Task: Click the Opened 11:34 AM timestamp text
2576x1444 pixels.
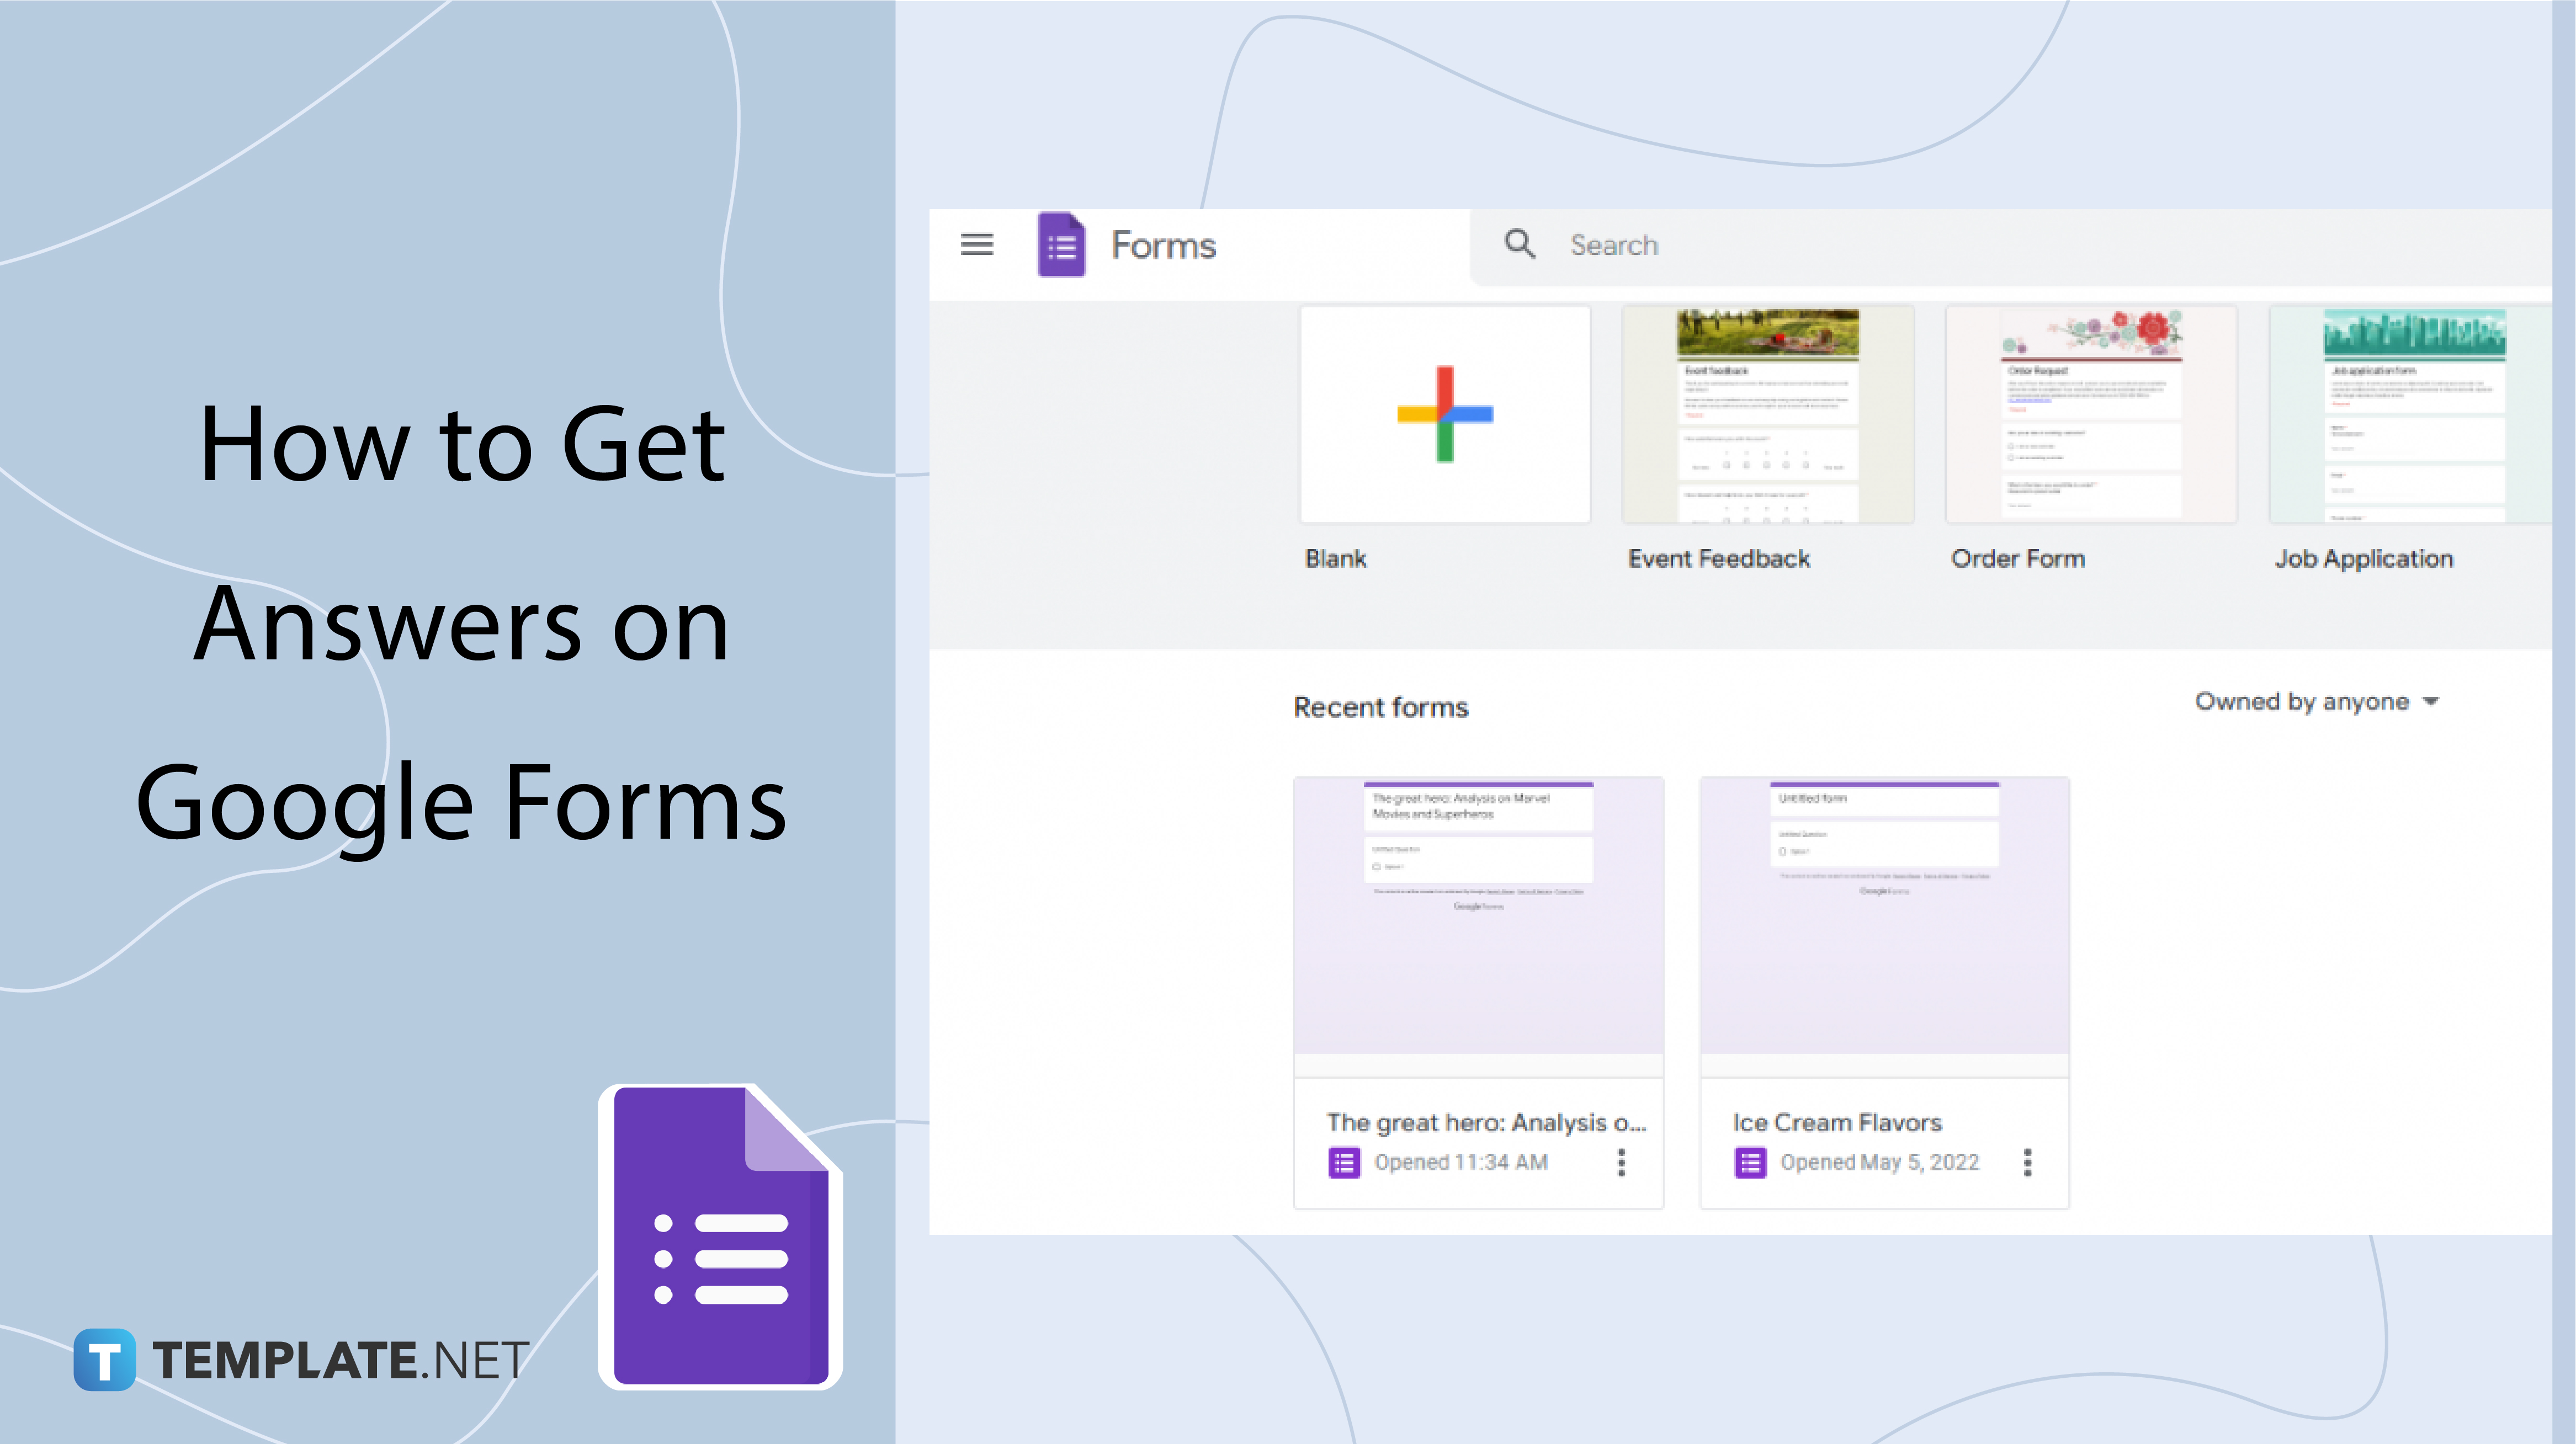Action: coord(1462,1162)
